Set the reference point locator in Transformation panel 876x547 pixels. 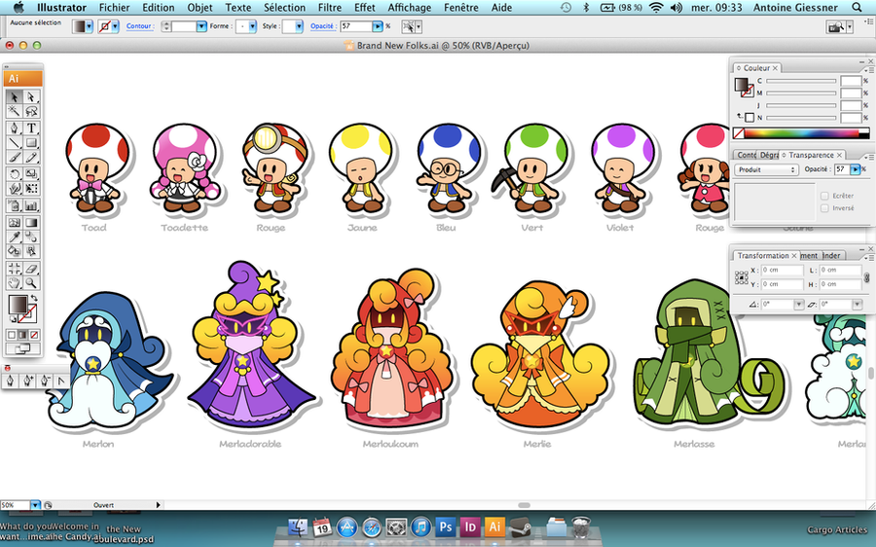point(742,277)
